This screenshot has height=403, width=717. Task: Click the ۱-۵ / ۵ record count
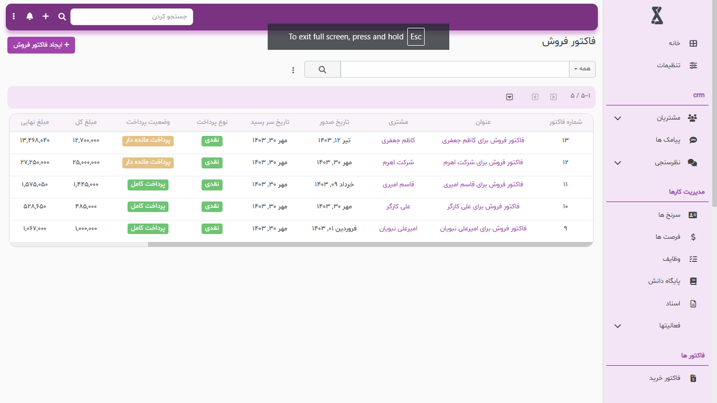pyautogui.click(x=581, y=96)
